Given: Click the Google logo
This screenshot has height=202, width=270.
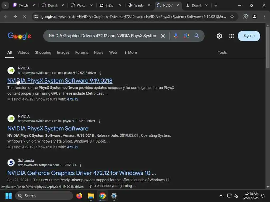Looking at the screenshot, I should pyautogui.click(x=20, y=36).
